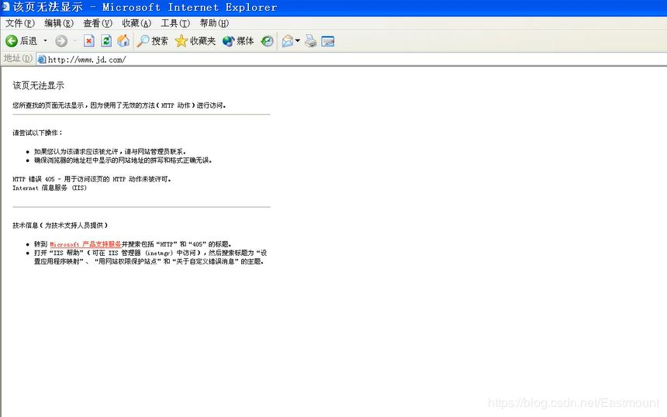Click IE icon in title bar
Image resolution: width=667 pixels, height=417 pixels.
(x=5, y=7)
